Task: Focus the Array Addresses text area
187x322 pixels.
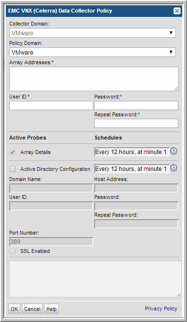Action: point(94,79)
